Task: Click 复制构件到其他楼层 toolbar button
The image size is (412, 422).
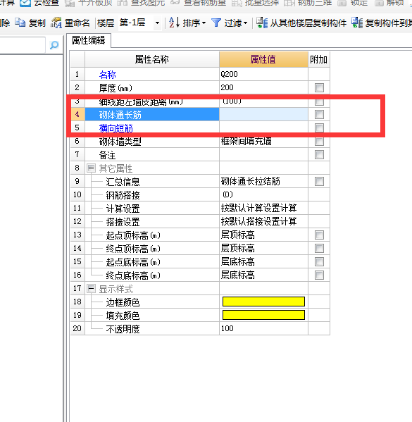Action: tap(382, 23)
